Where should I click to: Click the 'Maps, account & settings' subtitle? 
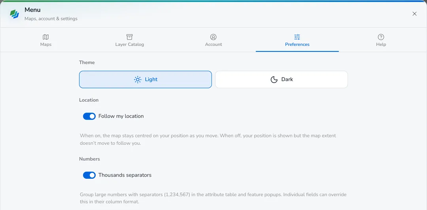point(51,19)
